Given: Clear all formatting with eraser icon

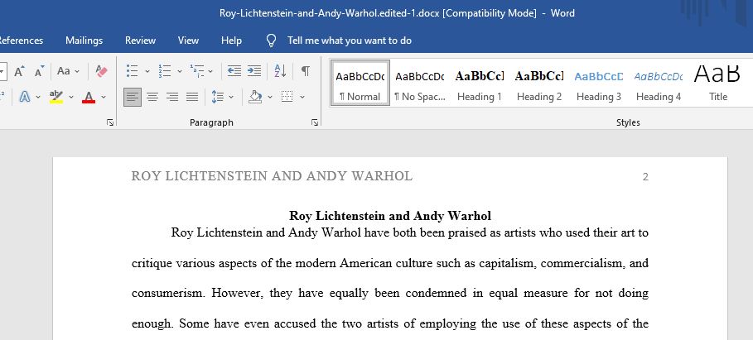Looking at the screenshot, I should click(101, 71).
